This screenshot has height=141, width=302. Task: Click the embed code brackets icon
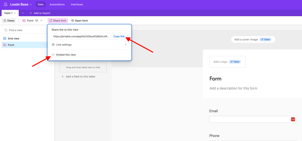pyautogui.click(x=53, y=55)
